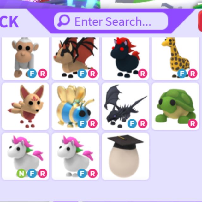This screenshot has height=202, width=202.
Task: Select the albino monkey pet
Action: click(x=25, y=59)
